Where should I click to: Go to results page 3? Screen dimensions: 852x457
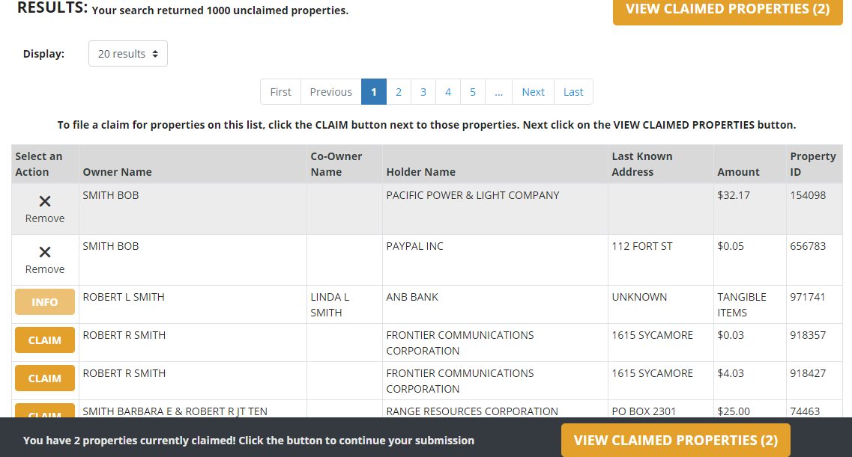(423, 91)
